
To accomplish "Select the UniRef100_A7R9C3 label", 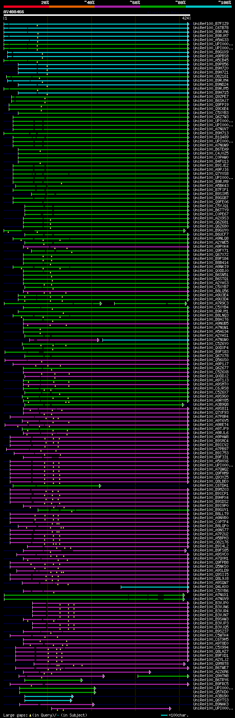I will coord(211,303).
